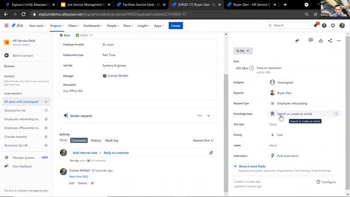Open the help question mark icon

pos(324,26)
